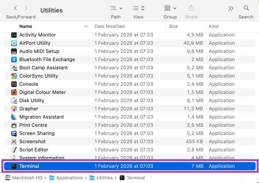
Task: Select the Audio MIDI Setup name
Action: [x=39, y=51]
